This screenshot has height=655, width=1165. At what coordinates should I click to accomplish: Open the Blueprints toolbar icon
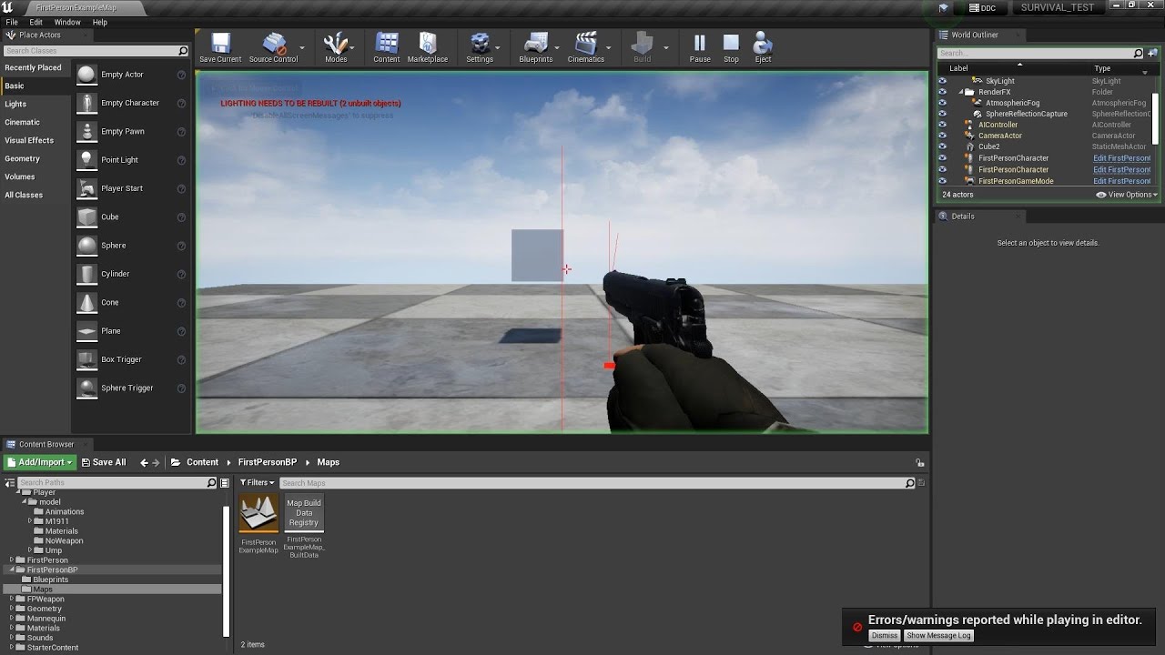click(536, 48)
